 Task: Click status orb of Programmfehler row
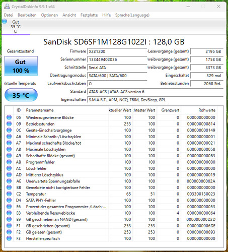pos(9,162)
